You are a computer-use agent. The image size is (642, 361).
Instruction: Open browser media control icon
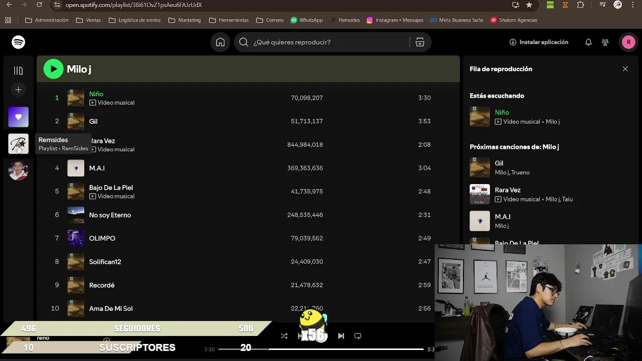pyautogui.click(x=602, y=5)
